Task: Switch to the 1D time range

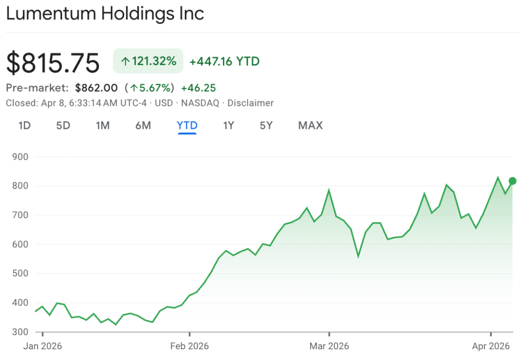Action: (x=24, y=125)
